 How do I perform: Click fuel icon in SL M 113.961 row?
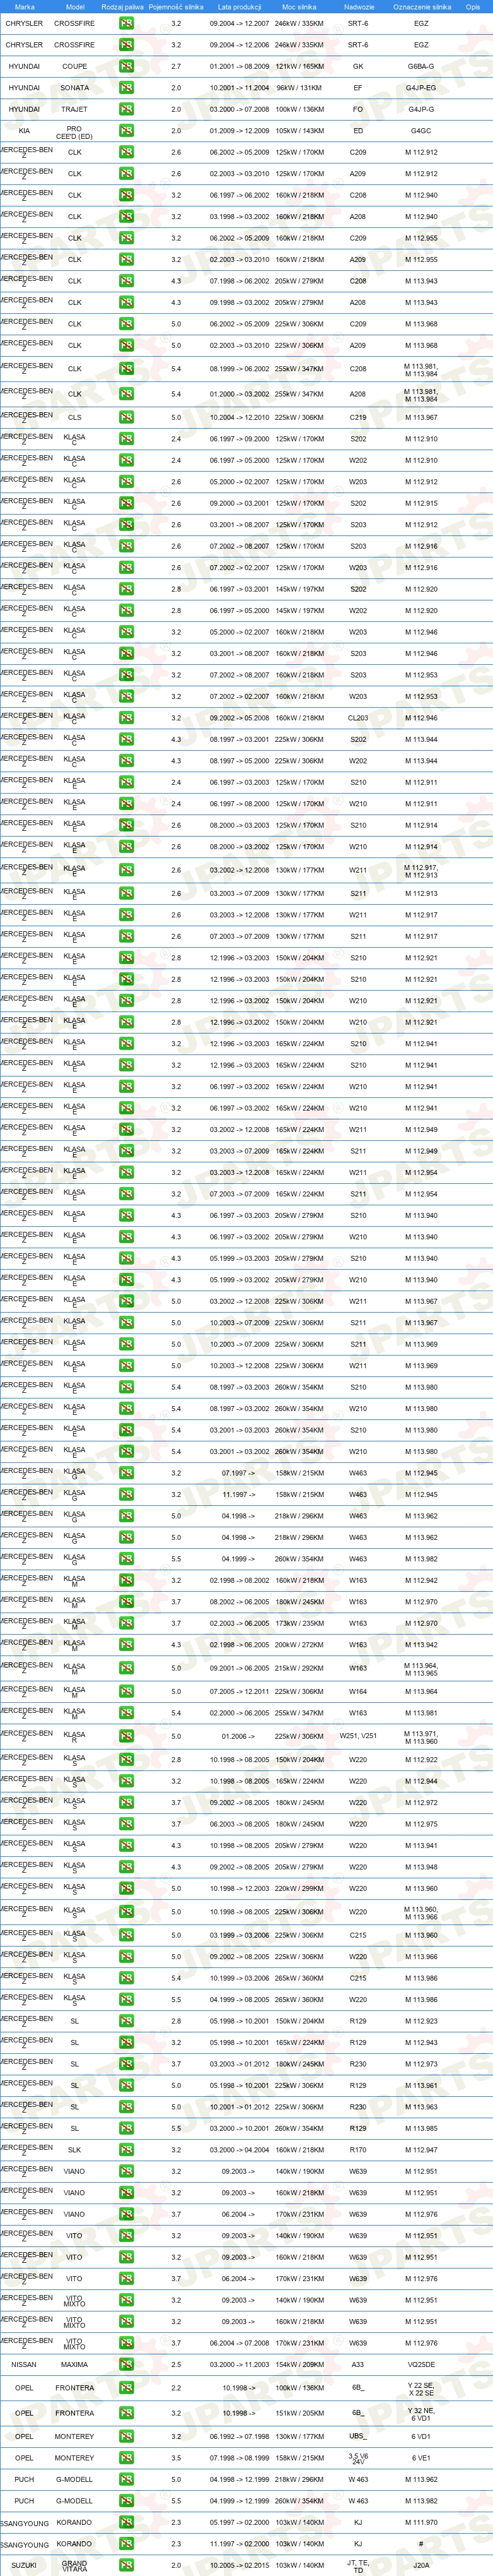[x=125, y=2086]
